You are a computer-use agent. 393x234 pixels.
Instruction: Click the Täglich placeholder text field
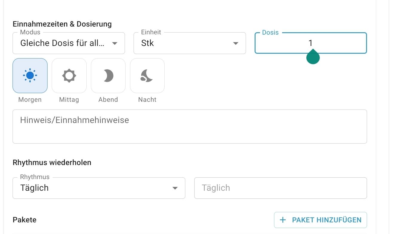(280, 188)
